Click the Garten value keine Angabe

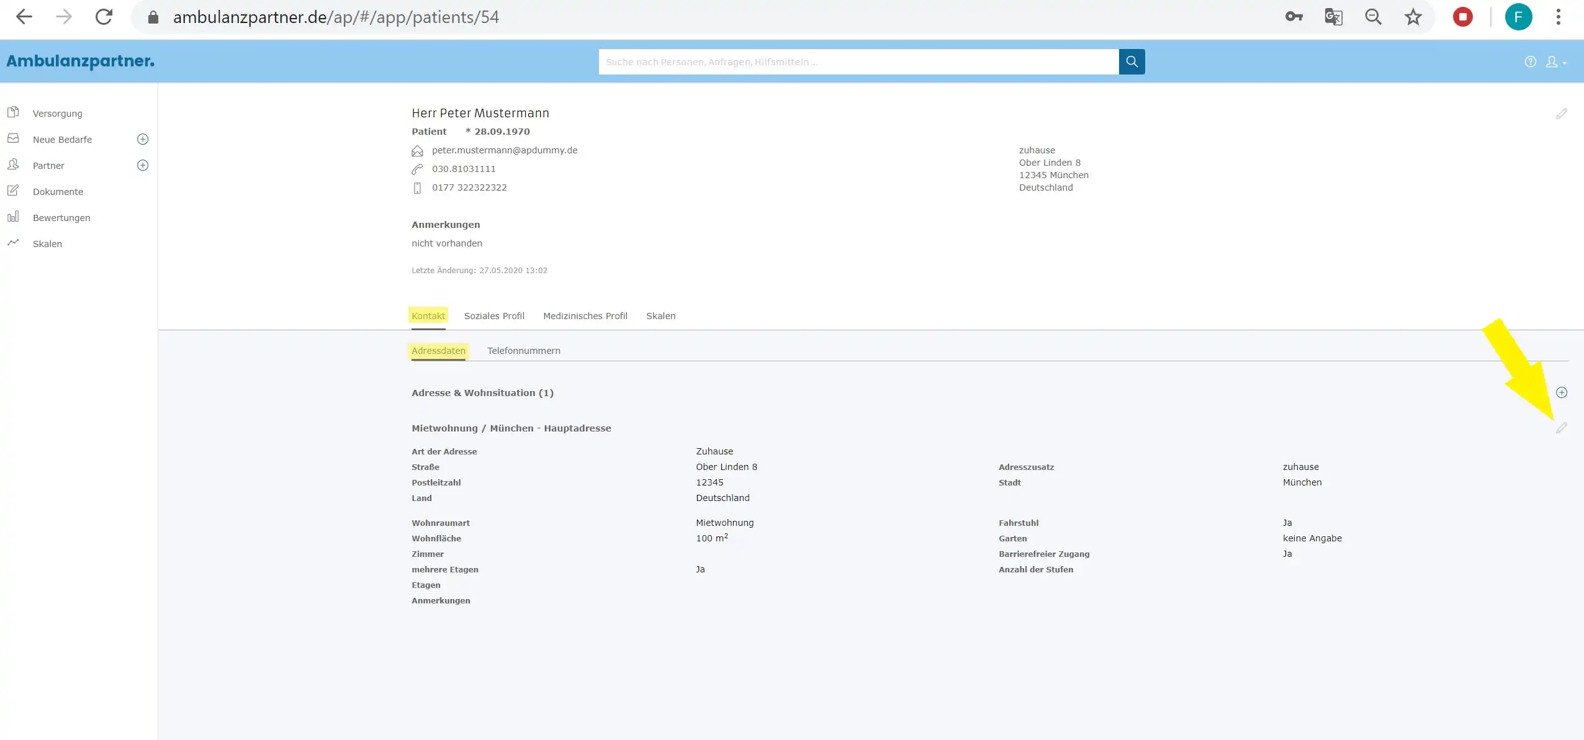tap(1312, 538)
